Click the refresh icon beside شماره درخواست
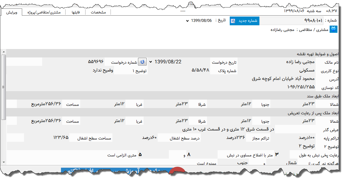 point(143,61)
